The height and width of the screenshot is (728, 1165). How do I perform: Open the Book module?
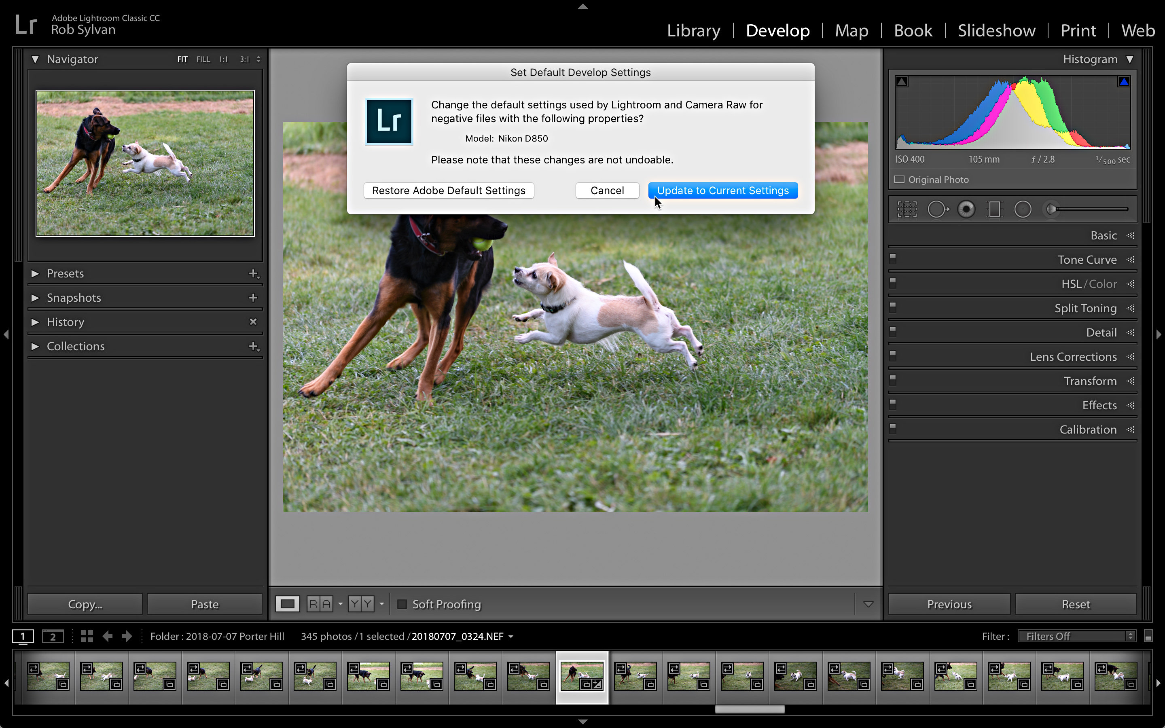[x=913, y=30]
